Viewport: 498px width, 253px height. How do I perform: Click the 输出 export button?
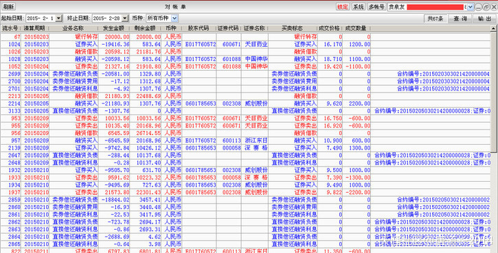pos(485,19)
